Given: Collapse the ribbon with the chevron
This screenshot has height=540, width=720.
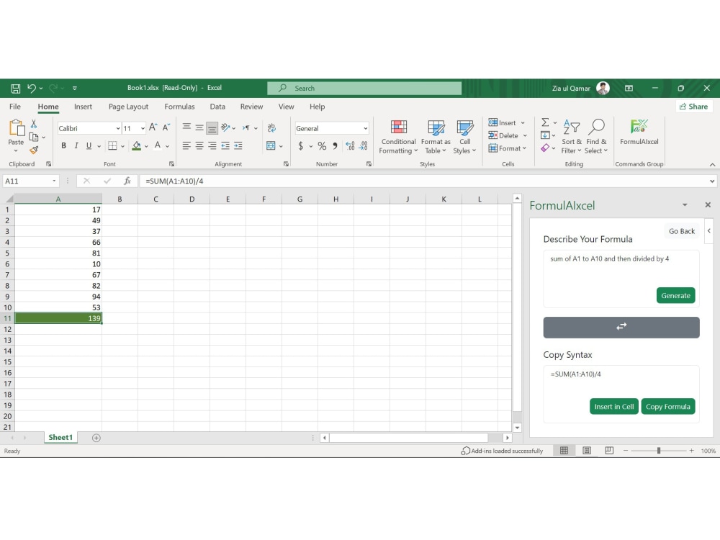Looking at the screenshot, I should (712, 164).
